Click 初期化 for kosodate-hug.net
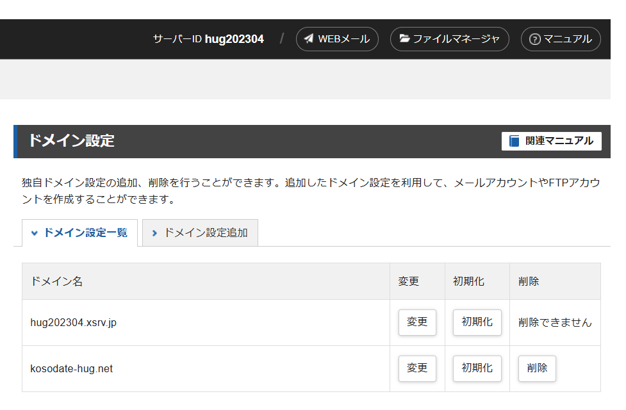Image resolution: width=626 pixels, height=410 pixels. [477, 368]
